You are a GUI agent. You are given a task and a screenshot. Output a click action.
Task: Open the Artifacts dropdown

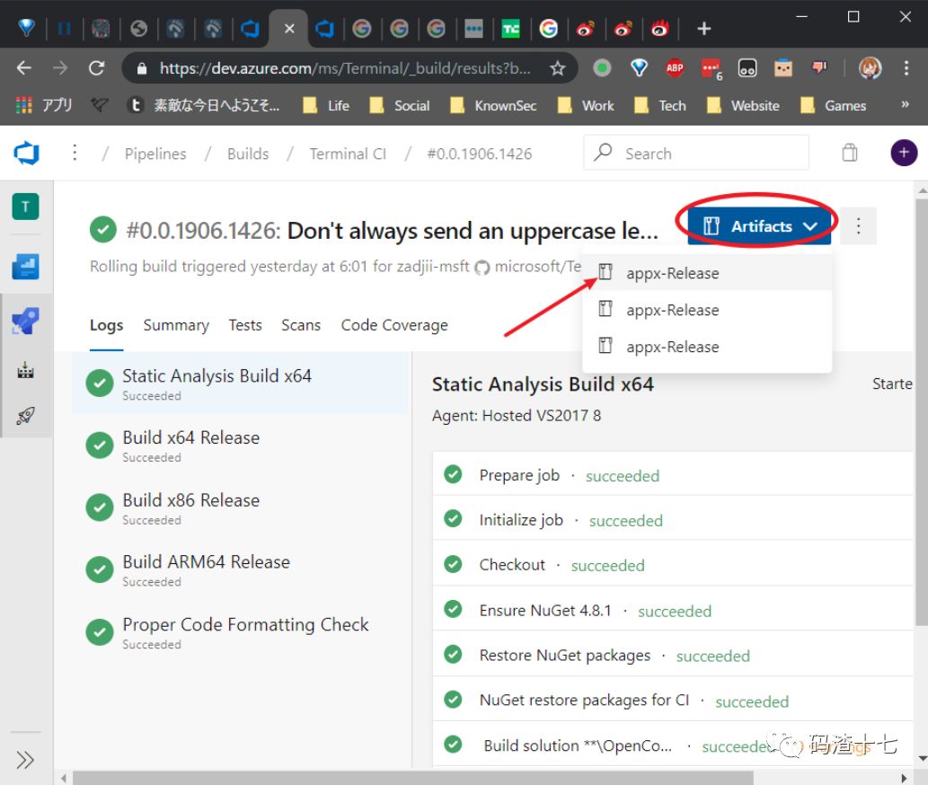coord(759,226)
